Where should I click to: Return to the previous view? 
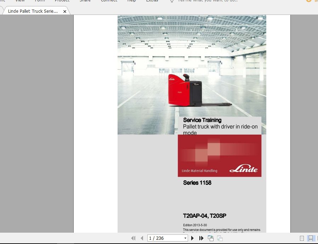coord(210,238)
